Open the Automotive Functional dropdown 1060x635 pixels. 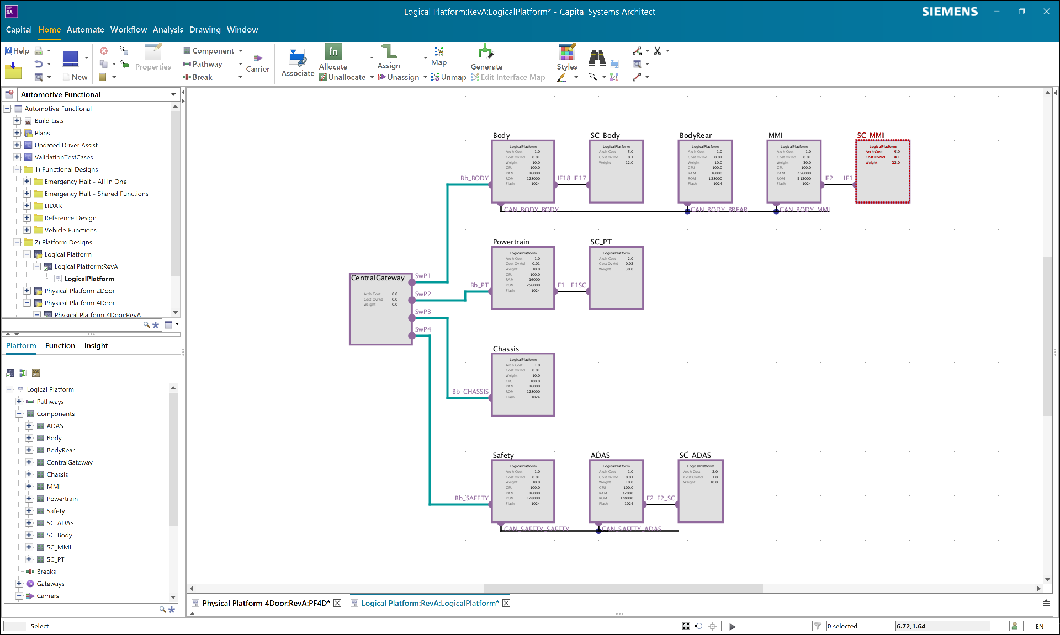click(173, 94)
